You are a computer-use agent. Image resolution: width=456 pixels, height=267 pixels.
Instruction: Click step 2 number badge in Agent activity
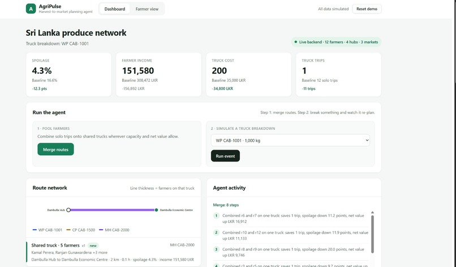pyautogui.click(x=216, y=233)
